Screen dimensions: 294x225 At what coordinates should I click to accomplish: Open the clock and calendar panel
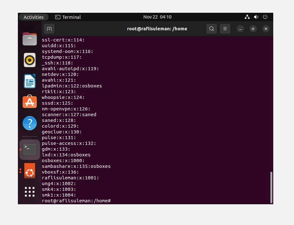pyautogui.click(x=157, y=17)
